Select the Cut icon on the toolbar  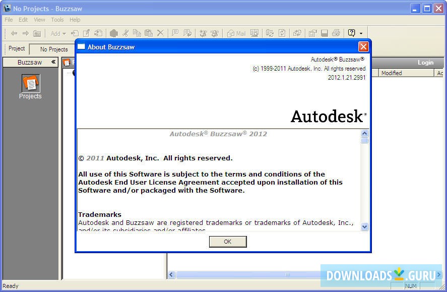(126, 33)
